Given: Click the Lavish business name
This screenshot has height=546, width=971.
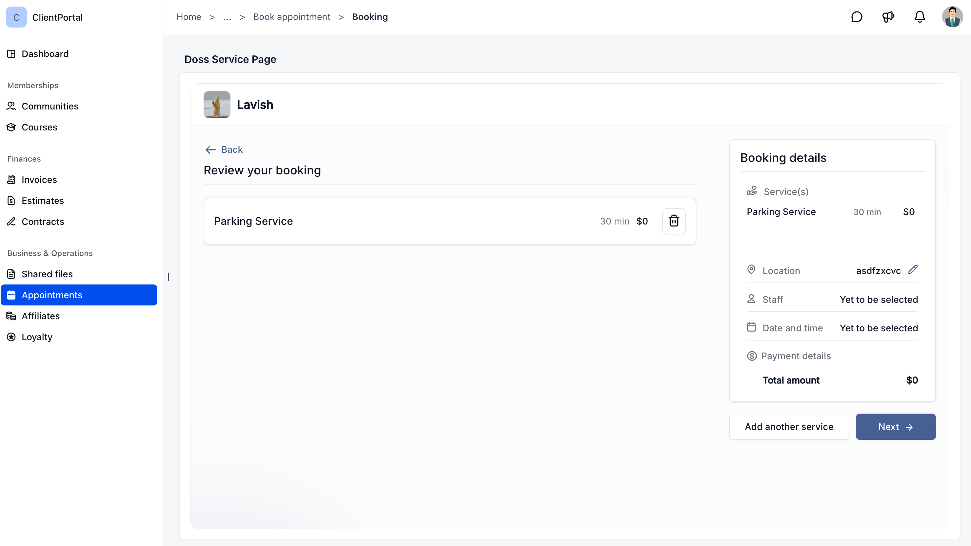Looking at the screenshot, I should coord(255,104).
